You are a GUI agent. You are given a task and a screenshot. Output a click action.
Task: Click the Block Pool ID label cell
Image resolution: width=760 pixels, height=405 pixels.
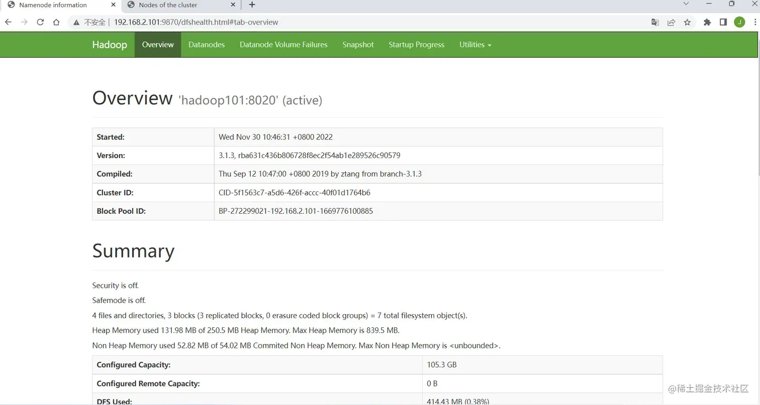tap(153, 211)
